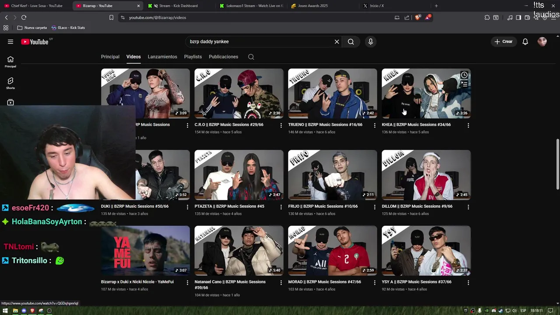Click the Crear button
This screenshot has width=560, height=315.
[504, 42]
